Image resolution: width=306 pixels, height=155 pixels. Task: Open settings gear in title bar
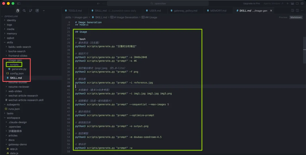302,3
